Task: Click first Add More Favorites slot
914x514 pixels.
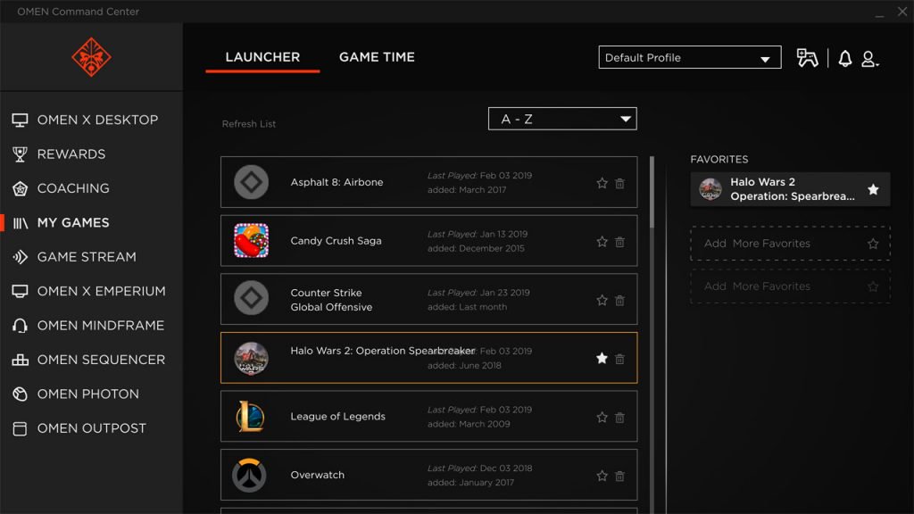Action: tap(790, 243)
